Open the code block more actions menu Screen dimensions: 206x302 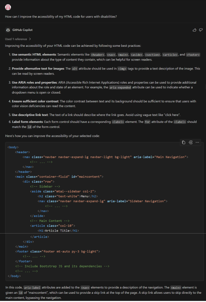click(197, 142)
